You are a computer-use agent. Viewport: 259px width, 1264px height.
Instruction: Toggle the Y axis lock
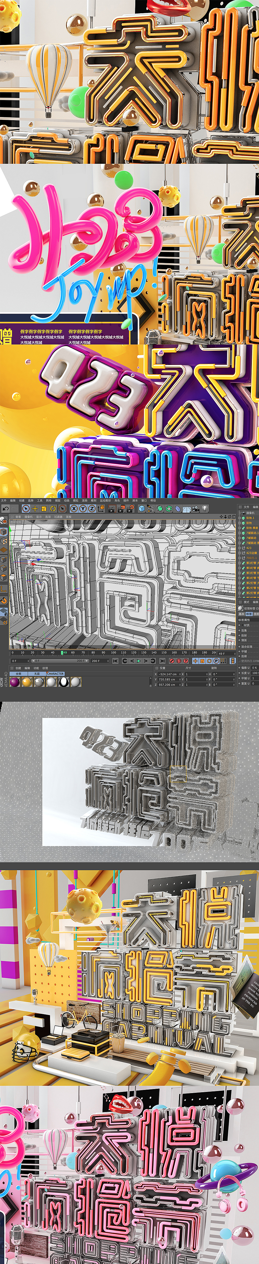(x=83, y=509)
